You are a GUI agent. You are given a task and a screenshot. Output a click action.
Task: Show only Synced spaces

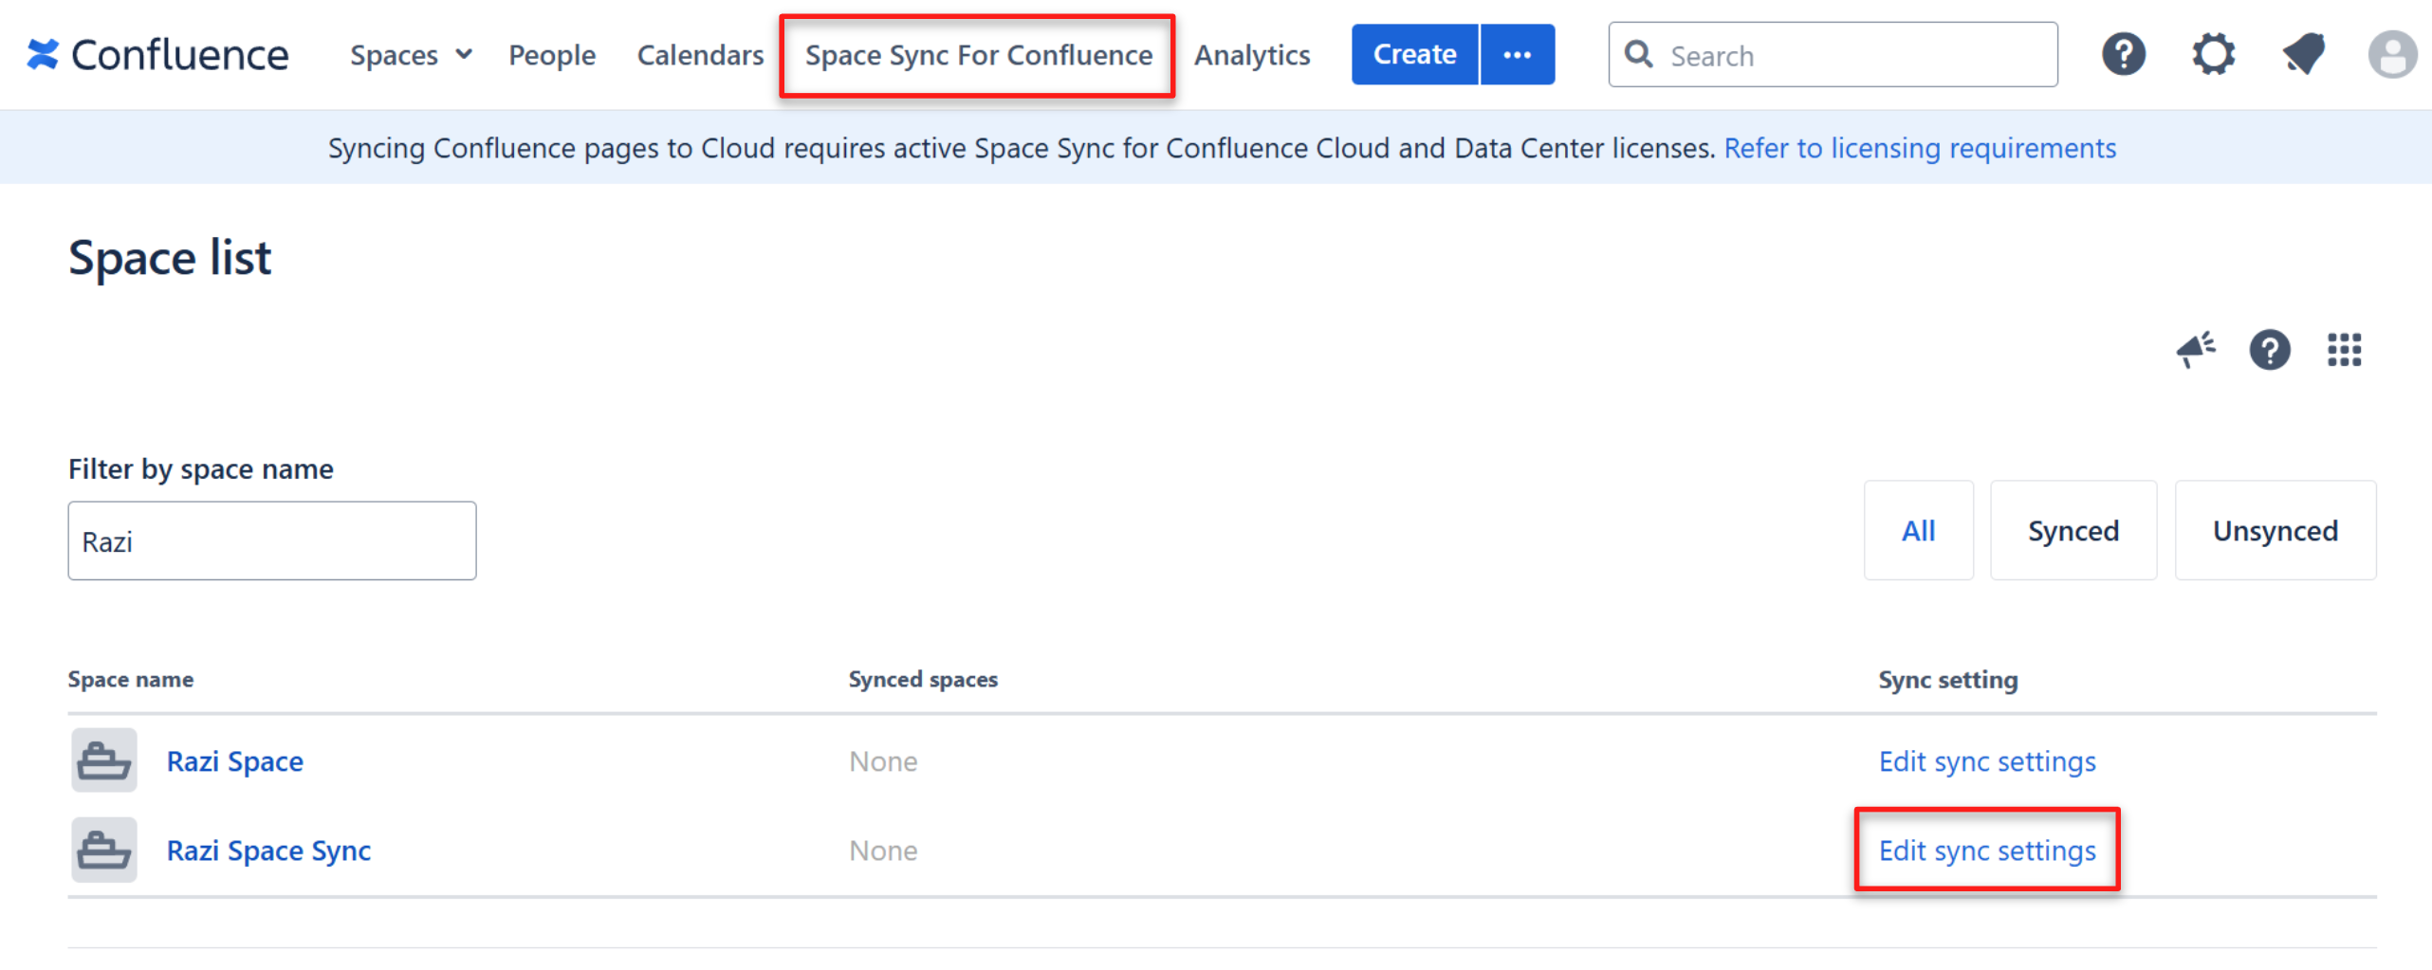click(2073, 531)
